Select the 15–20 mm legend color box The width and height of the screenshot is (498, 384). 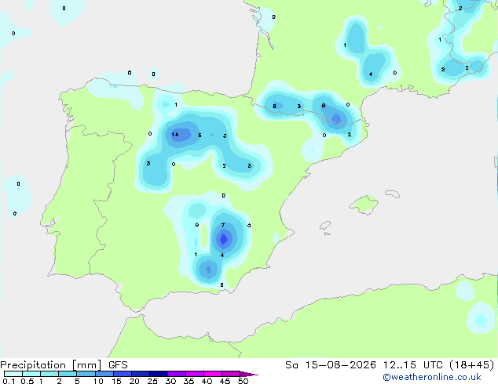click(123, 374)
